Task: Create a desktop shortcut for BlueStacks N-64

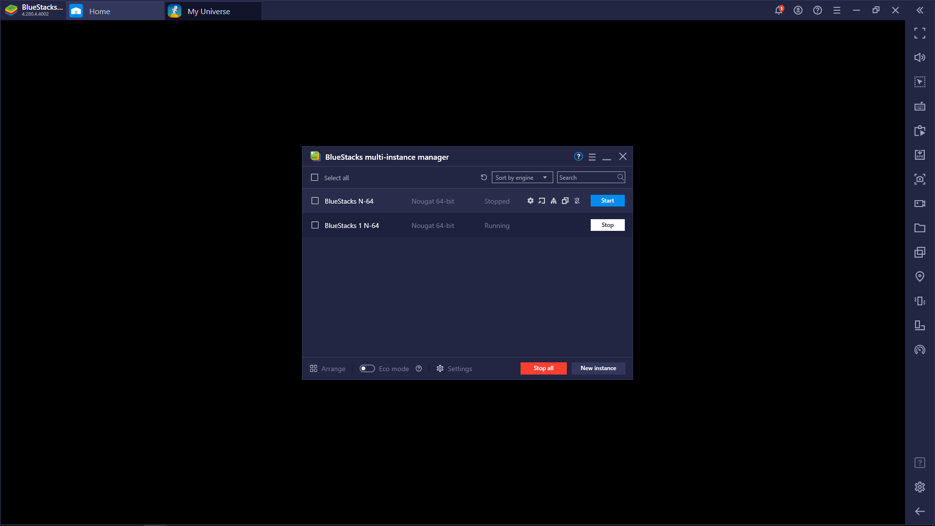Action: tap(542, 201)
